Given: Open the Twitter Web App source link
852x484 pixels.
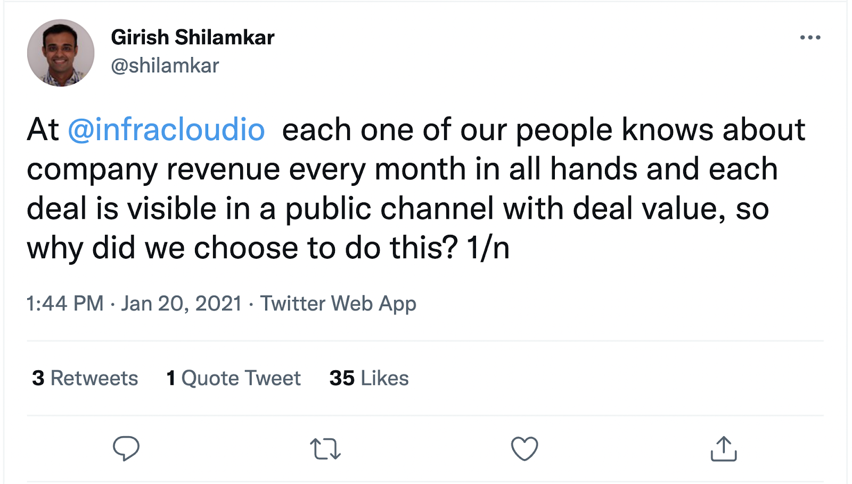Looking at the screenshot, I should tap(338, 303).
